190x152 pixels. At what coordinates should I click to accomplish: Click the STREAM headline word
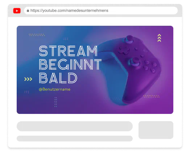[x=68, y=51]
